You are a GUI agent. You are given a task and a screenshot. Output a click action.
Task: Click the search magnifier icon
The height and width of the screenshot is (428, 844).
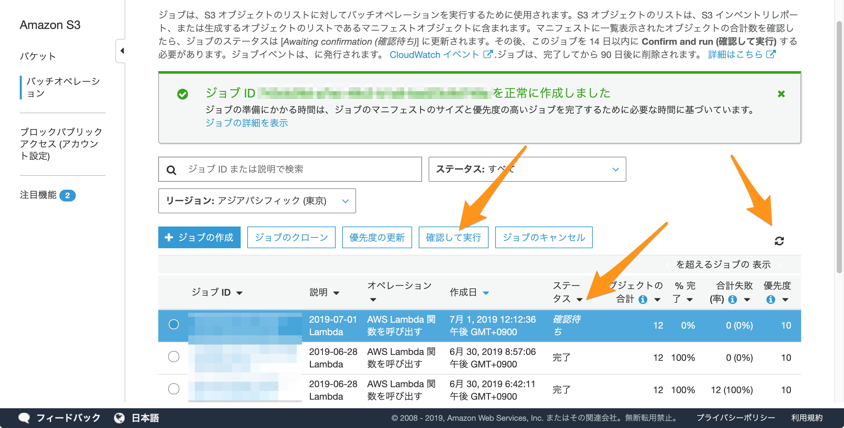[x=171, y=170]
